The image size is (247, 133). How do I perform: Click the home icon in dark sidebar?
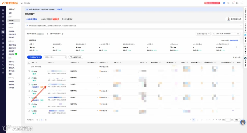pyautogui.click(x=3, y=10)
